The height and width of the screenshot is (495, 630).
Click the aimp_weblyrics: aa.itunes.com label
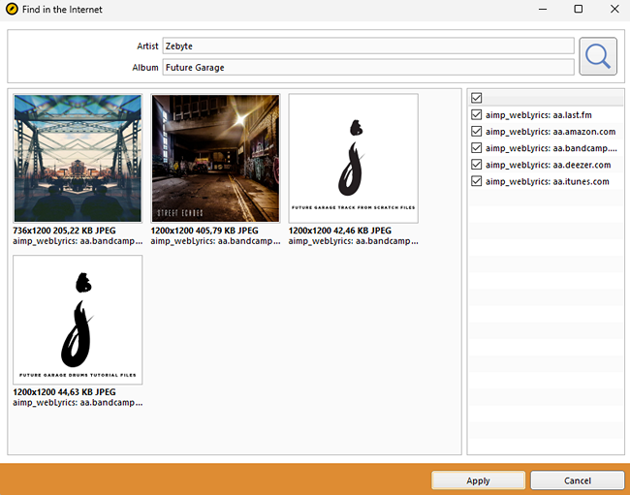pos(548,181)
